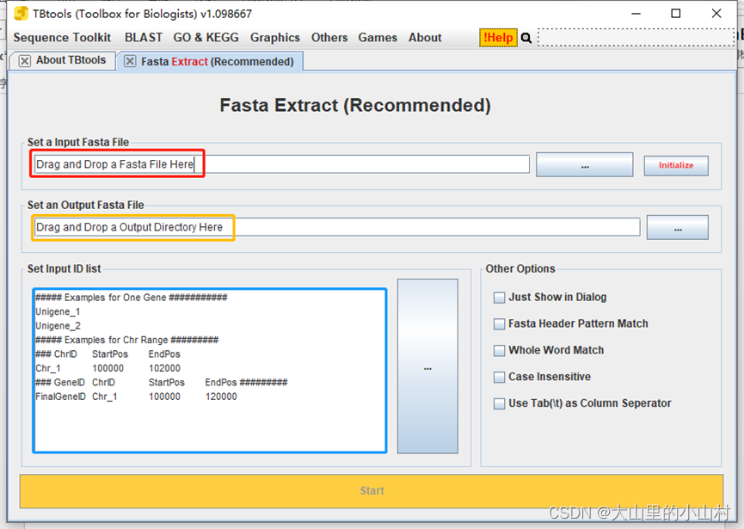This screenshot has height=529, width=744.
Task: Close the About TBtools tab with its X icon
Action: (x=25, y=61)
